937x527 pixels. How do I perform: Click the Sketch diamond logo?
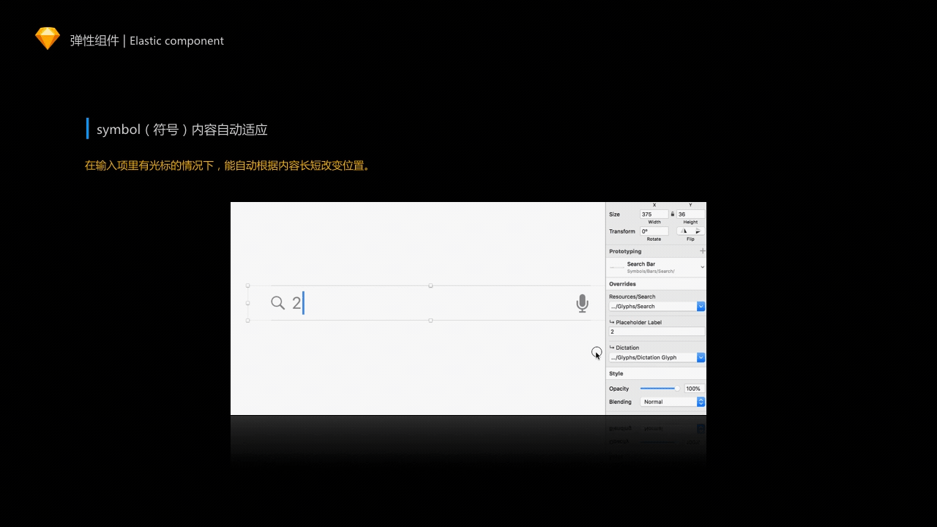47,38
